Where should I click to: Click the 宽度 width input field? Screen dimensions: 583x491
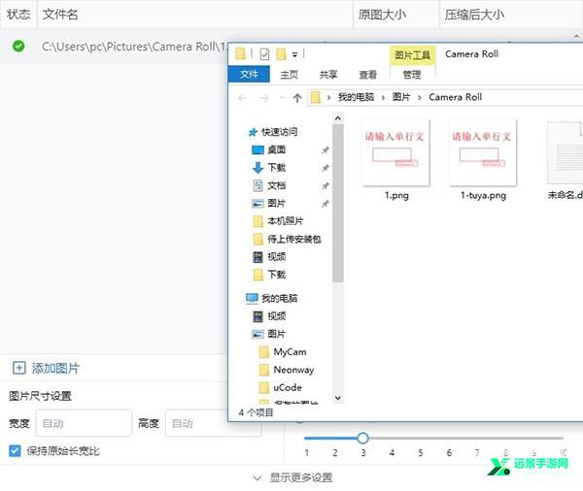84,423
